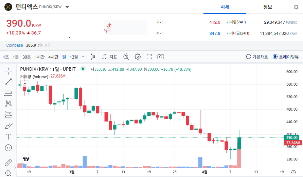This screenshot has width=303, height=177.
Task: Select the 4시간 interval
Action: (x=53, y=57)
